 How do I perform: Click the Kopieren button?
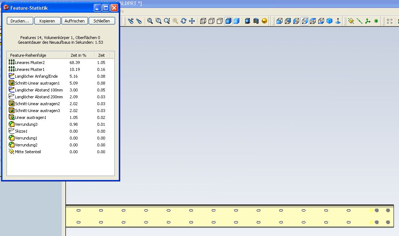(47, 21)
